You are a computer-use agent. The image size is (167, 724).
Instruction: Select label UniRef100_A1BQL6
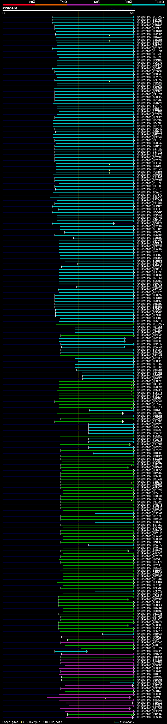(x=150, y=410)
